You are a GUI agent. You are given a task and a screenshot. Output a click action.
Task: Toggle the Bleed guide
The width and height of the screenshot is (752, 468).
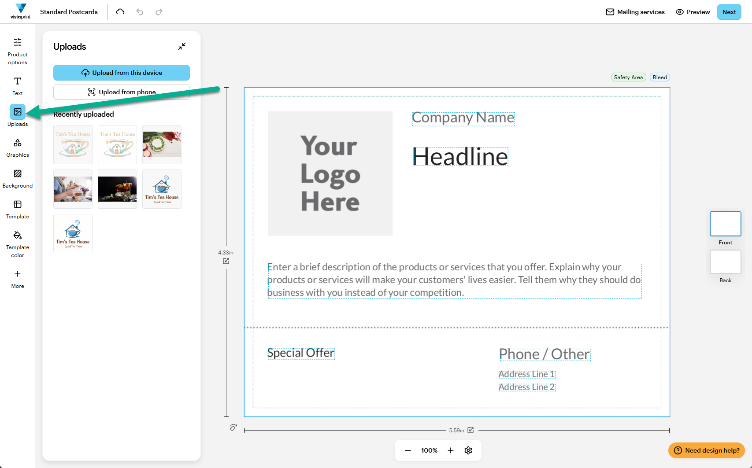660,77
